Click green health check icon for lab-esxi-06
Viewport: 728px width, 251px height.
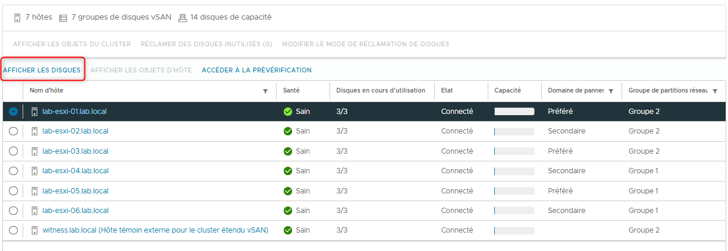click(288, 211)
